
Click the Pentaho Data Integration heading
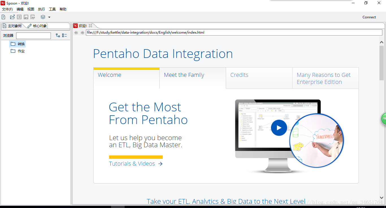point(163,54)
